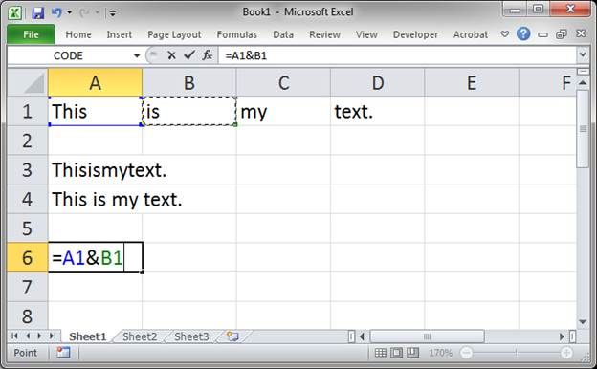This screenshot has height=369, width=597.
Task: Click cell A4 "This is my text."
Action: [x=95, y=199]
